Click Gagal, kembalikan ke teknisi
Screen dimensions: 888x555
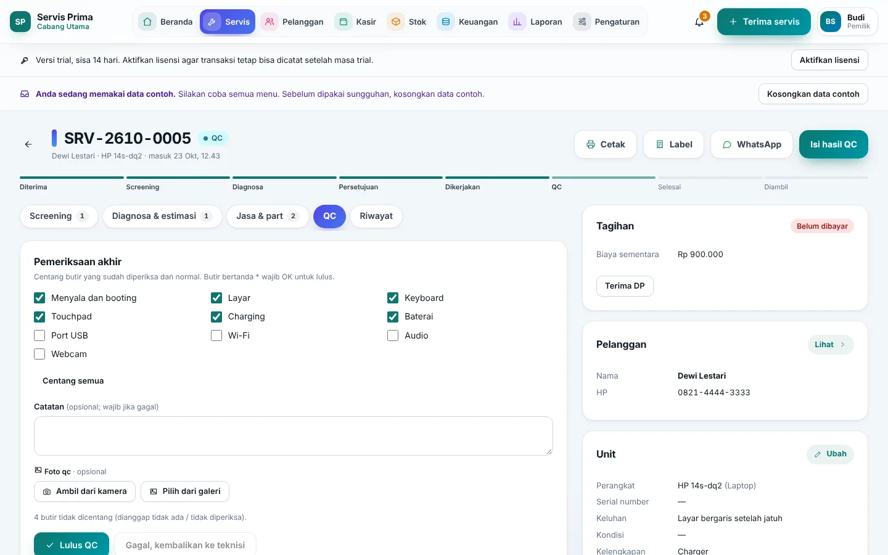[185, 545]
